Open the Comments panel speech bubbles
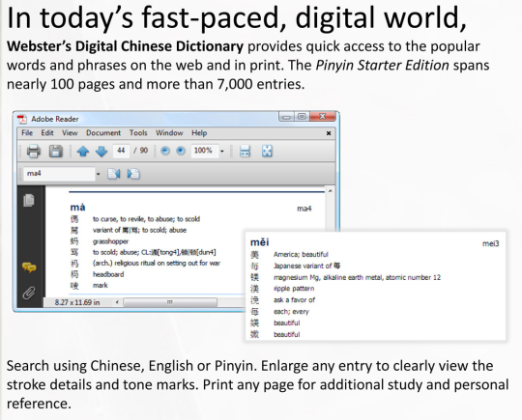522x420 pixels. click(29, 267)
